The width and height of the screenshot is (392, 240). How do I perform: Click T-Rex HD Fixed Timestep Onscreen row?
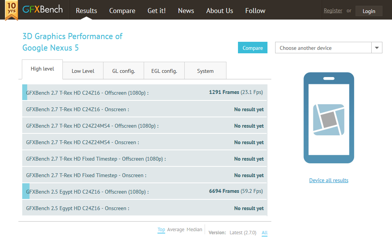[145, 175]
